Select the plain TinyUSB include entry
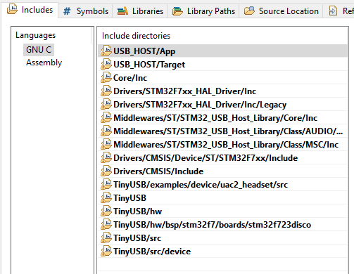The image size is (354, 274). point(222,198)
